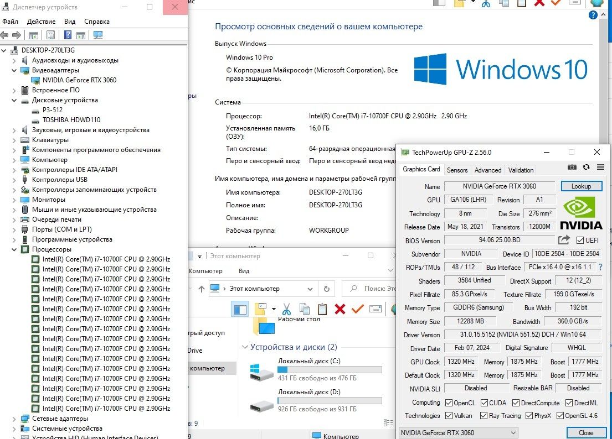Click the red X delete icon in Explorer toolbar

(340, 309)
